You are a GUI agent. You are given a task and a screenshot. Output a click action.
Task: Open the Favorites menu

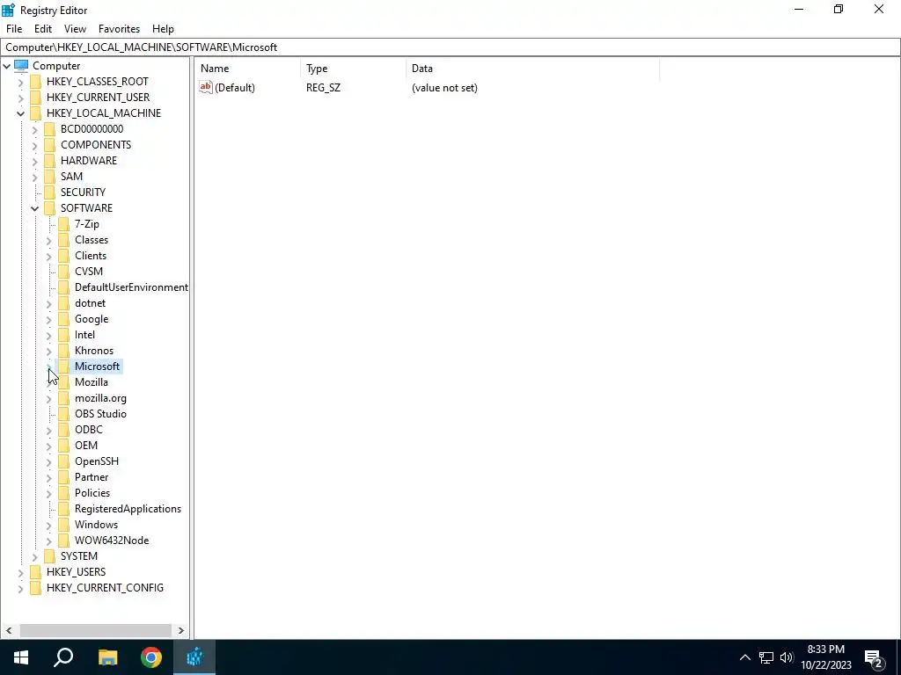click(119, 29)
